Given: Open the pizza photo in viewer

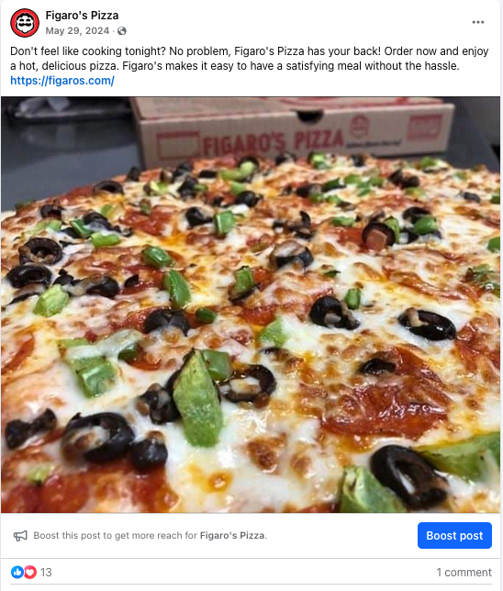Looking at the screenshot, I should [251, 305].
